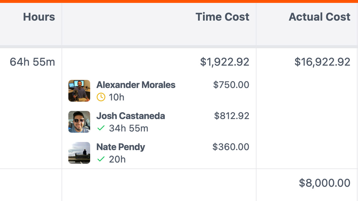Click the $16,922.92 actual cost value
Image resolution: width=358 pixels, height=201 pixels.
[322, 62]
